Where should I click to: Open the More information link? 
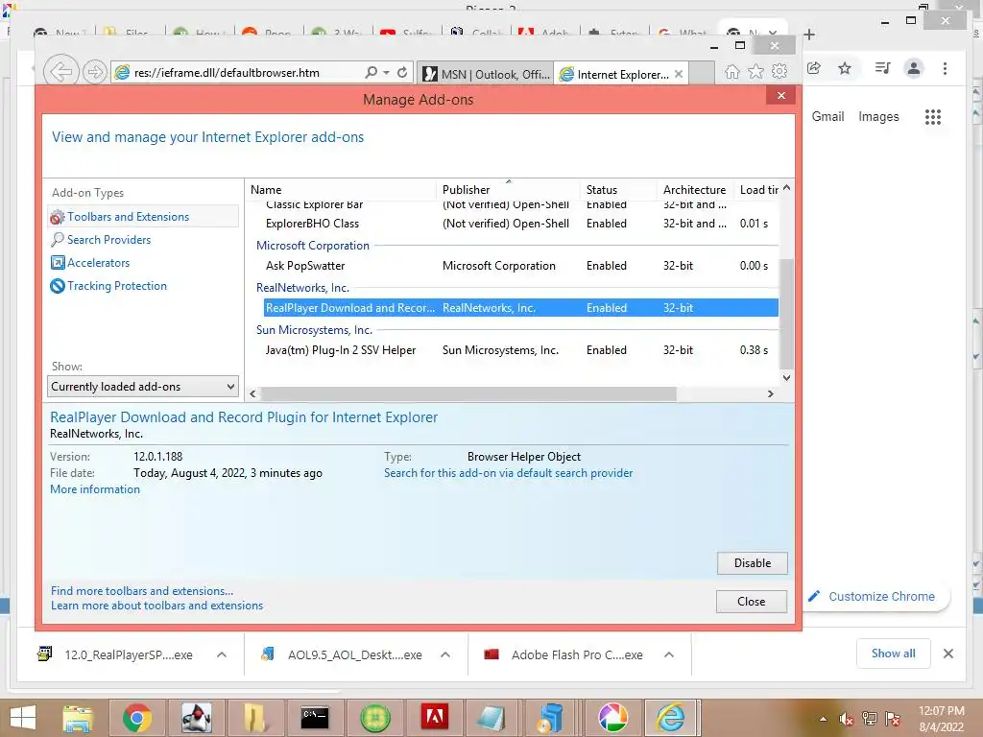pos(95,489)
